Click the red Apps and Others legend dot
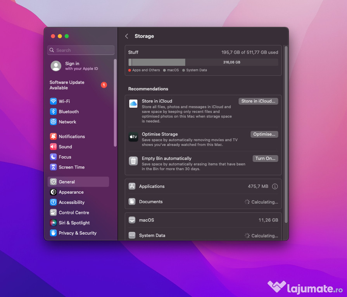347x297 pixels. click(x=129, y=70)
